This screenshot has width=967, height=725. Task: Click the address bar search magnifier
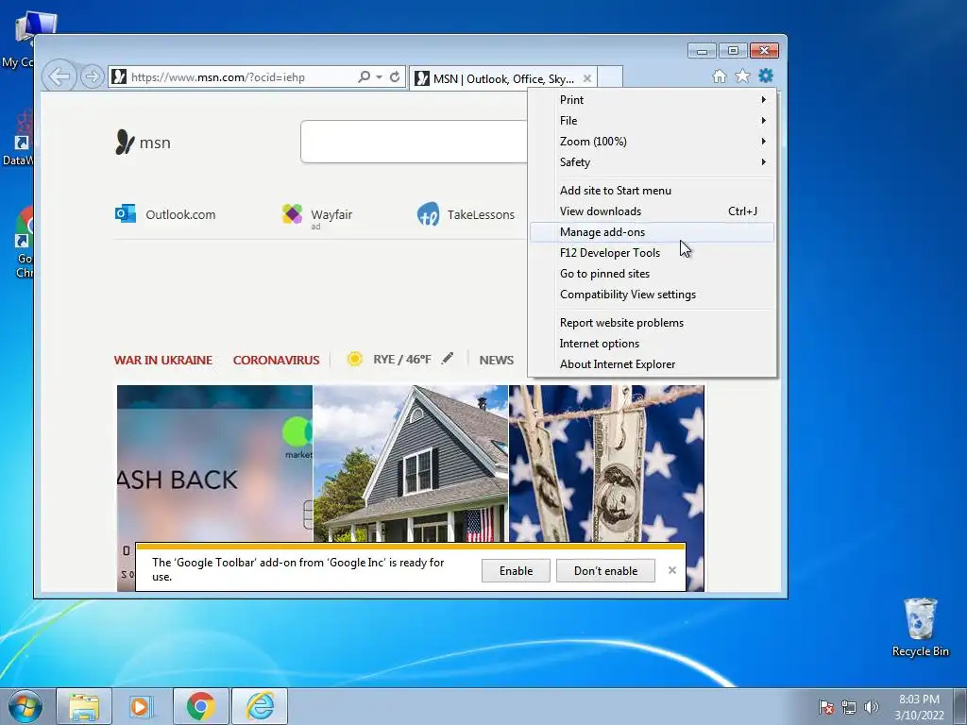click(x=364, y=76)
